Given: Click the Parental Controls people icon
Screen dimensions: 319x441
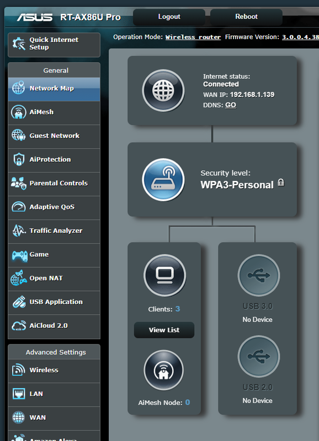Looking at the screenshot, I should 19,184.
